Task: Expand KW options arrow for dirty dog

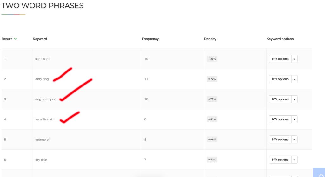Action: click(295, 79)
